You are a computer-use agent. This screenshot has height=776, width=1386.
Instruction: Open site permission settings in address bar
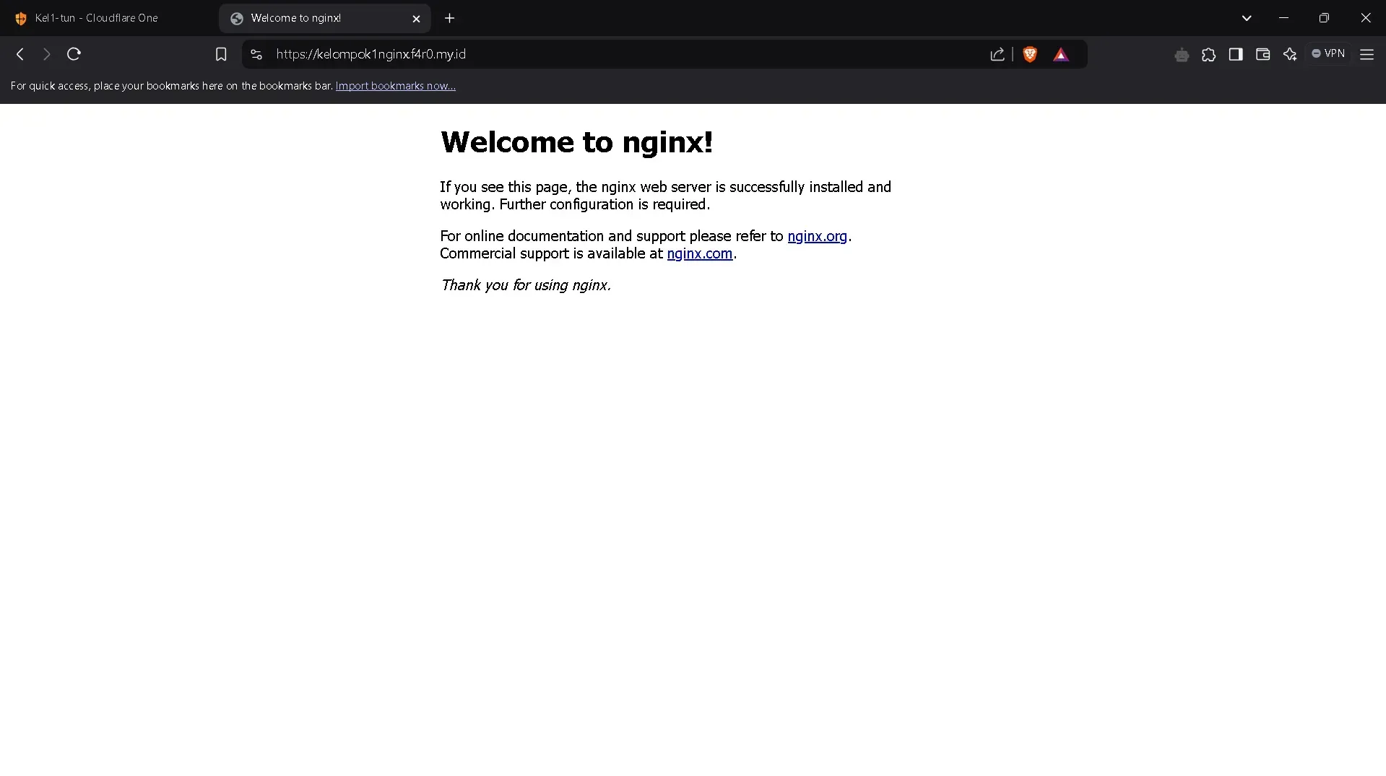click(x=256, y=54)
